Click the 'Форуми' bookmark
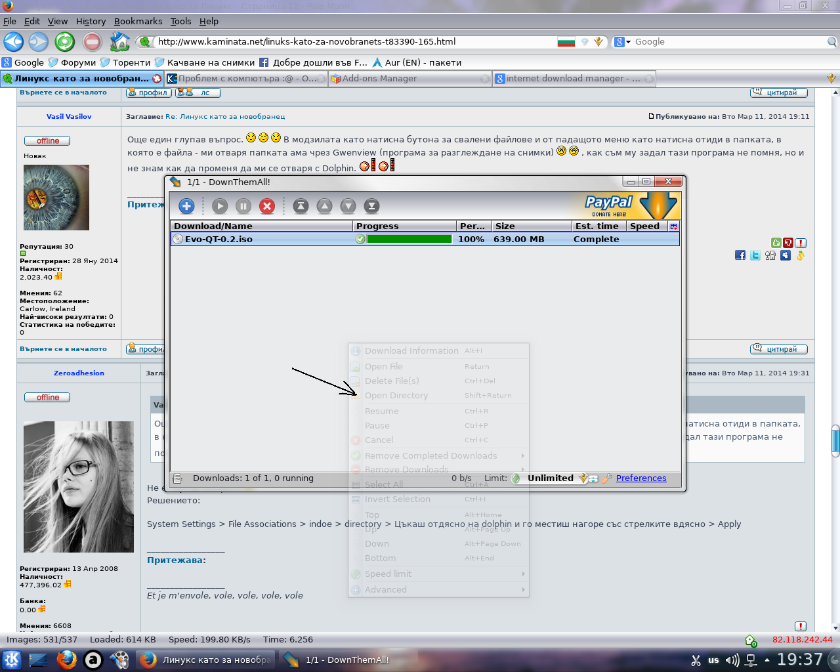Screen dimensions: 840x672 coord(72,62)
